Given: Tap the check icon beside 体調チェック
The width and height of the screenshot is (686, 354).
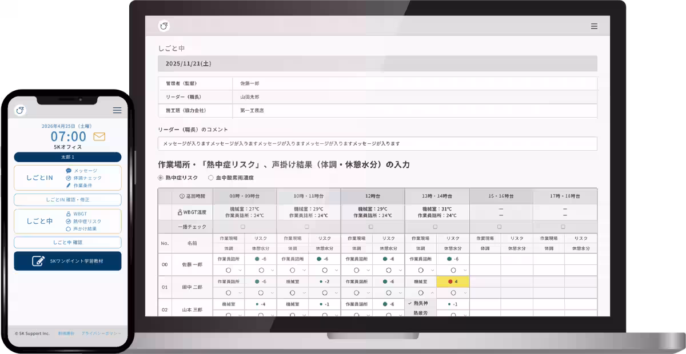Looking at the screenshot, I should coord(69,178).
